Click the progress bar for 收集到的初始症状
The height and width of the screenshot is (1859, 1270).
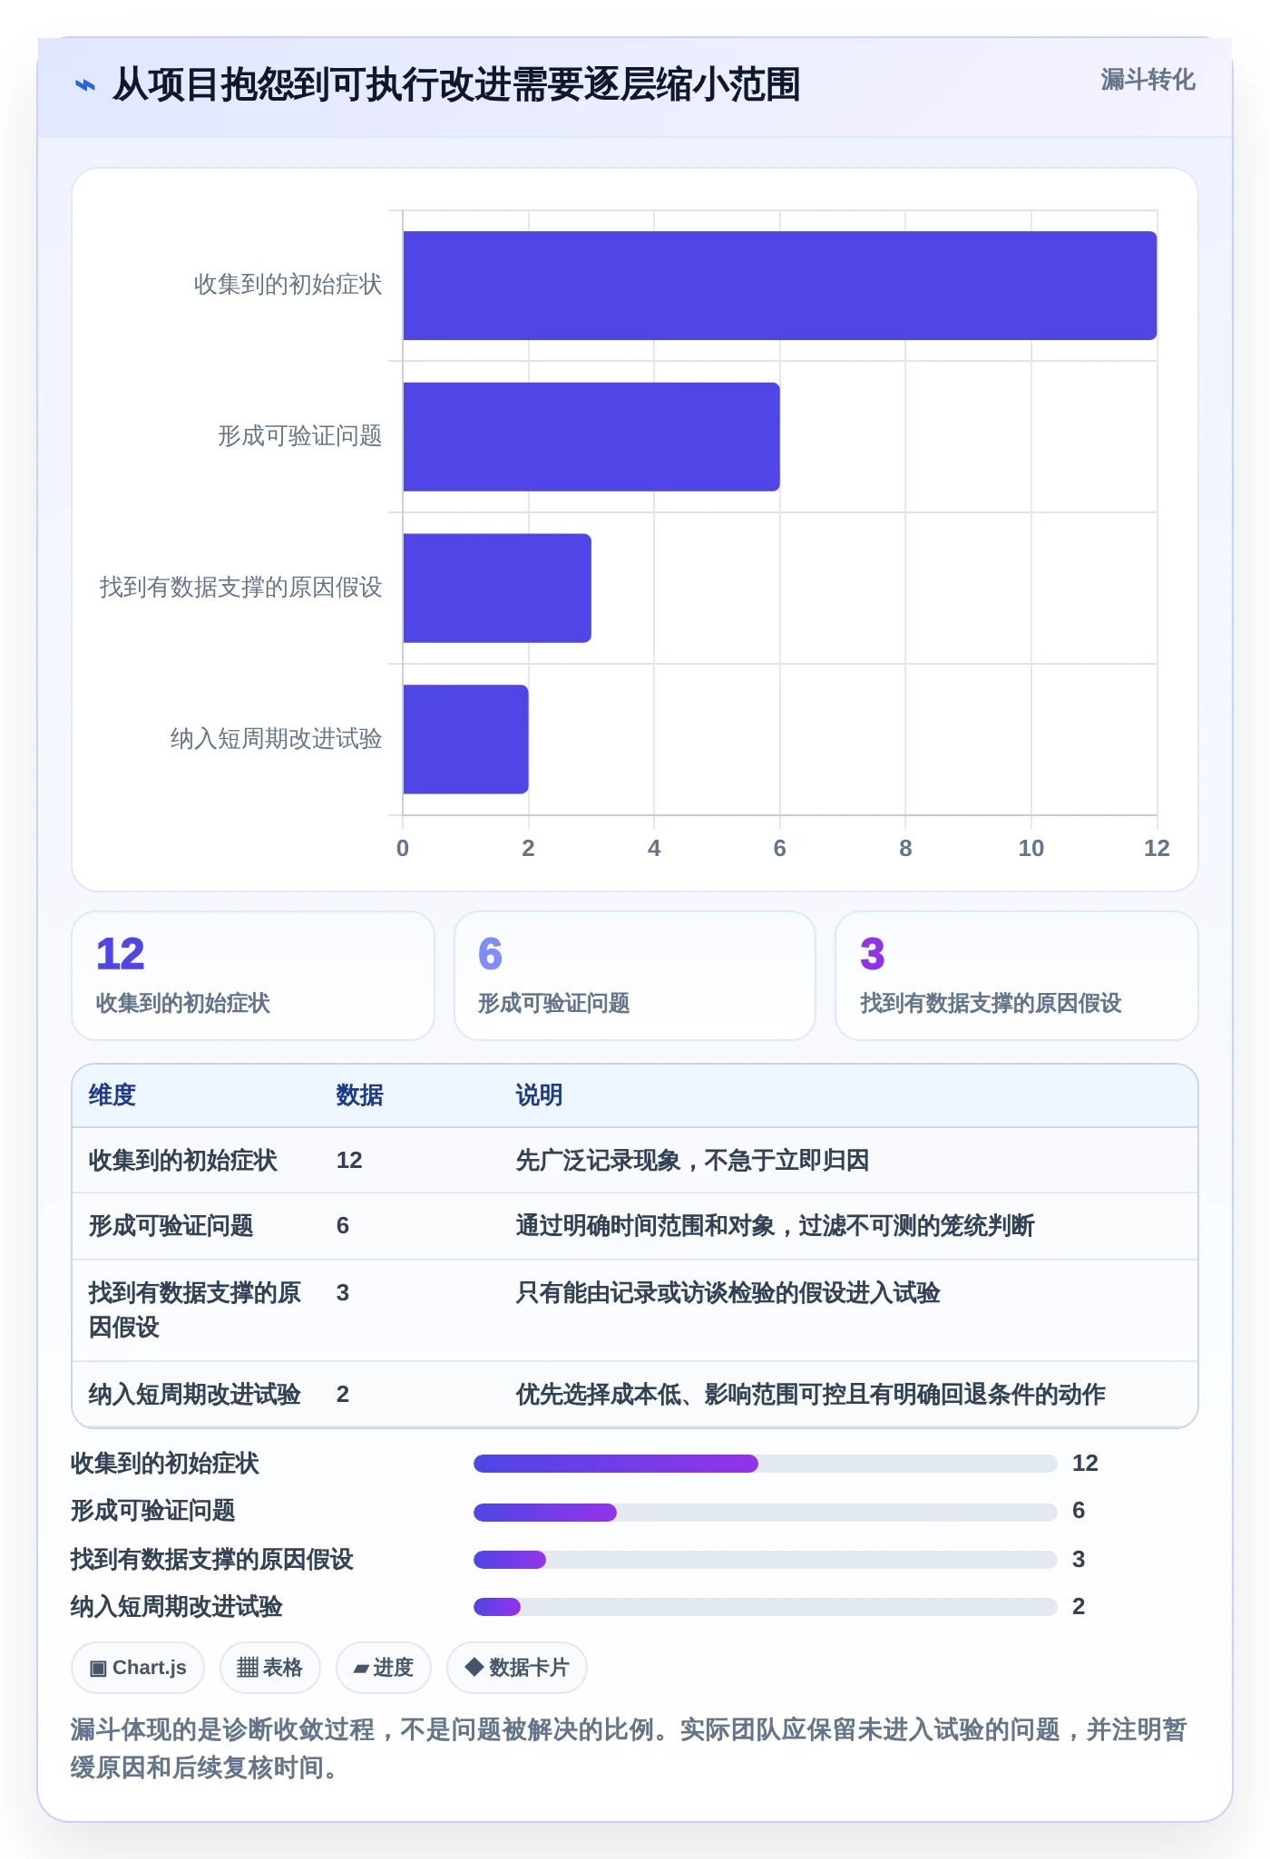coord(765,1463)
